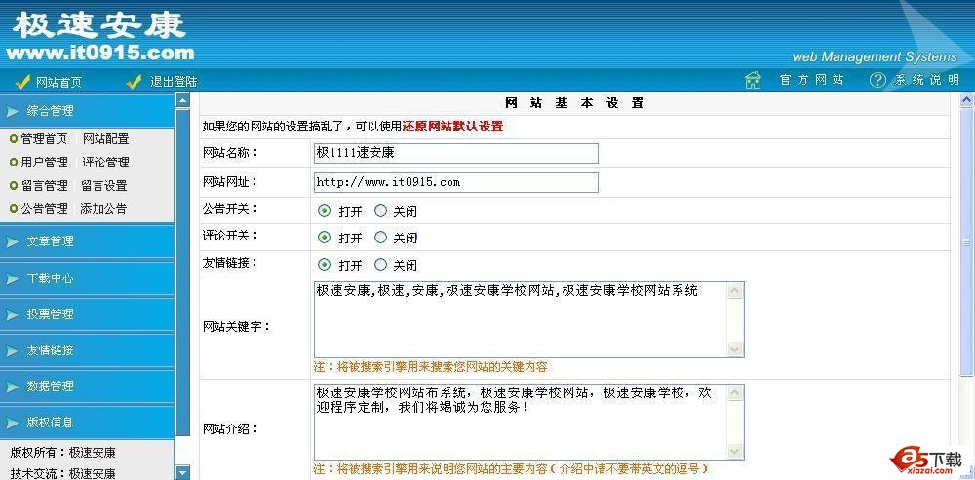Open 留言设置 in the sidebar

(x=104, y=186)
